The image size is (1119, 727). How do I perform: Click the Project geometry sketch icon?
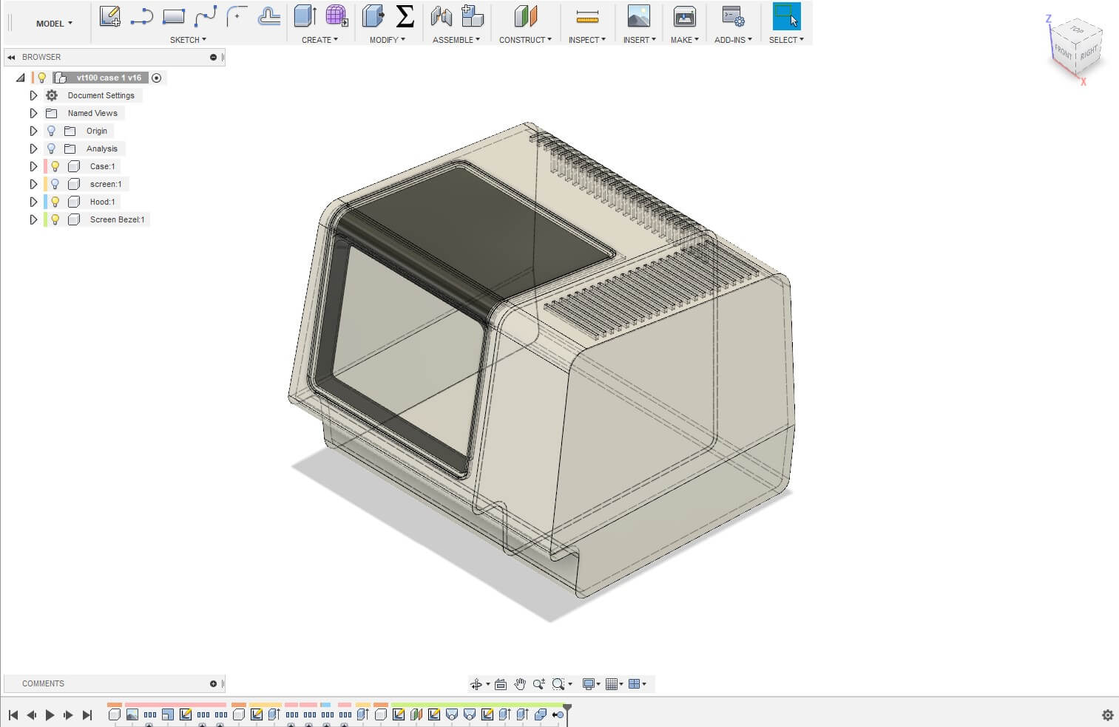point(268,16)
